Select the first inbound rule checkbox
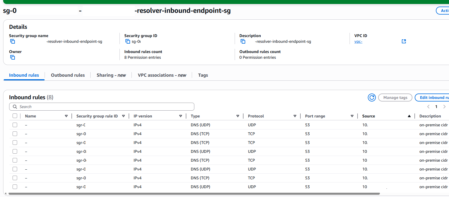Screen dimensions: 449x197 coord(15,125)
